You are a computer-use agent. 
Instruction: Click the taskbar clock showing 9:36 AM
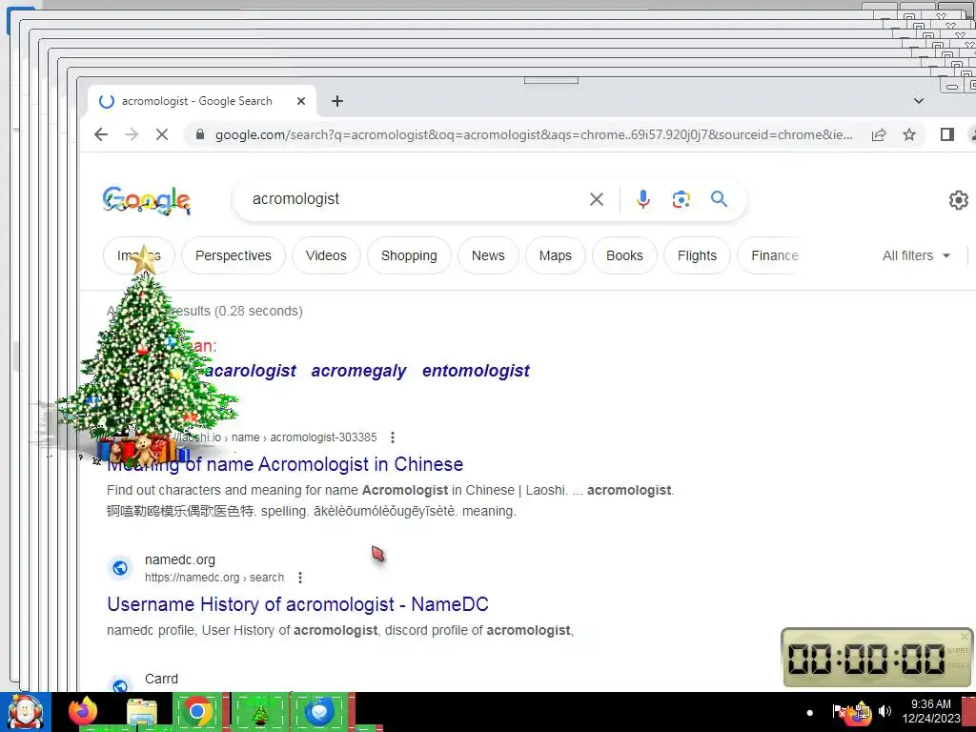tap(930, 711)
